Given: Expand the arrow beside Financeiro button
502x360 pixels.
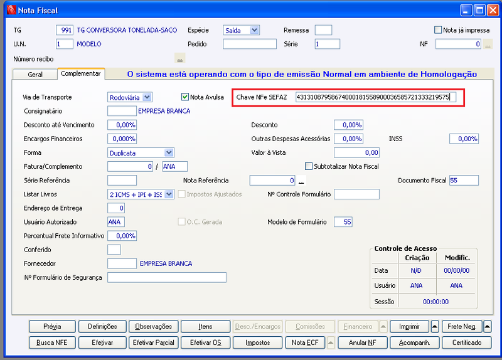Looking at the screenshot, I should pyautogui.click(x=383, y=326).
